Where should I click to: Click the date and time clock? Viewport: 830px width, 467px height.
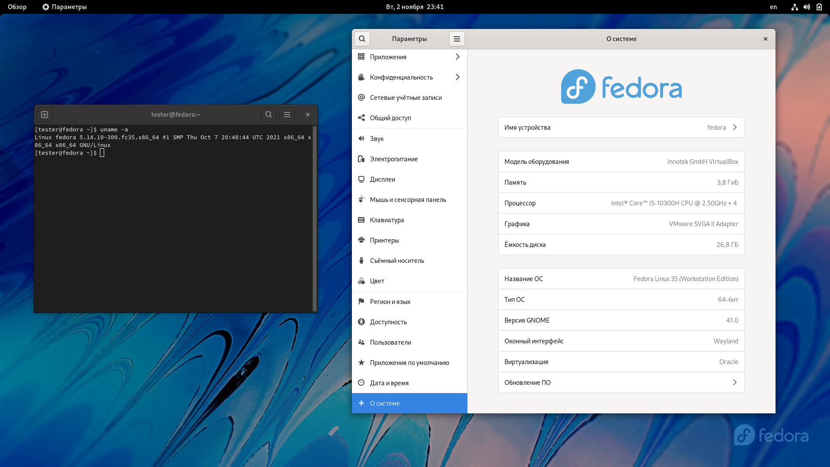pos(415,7)
